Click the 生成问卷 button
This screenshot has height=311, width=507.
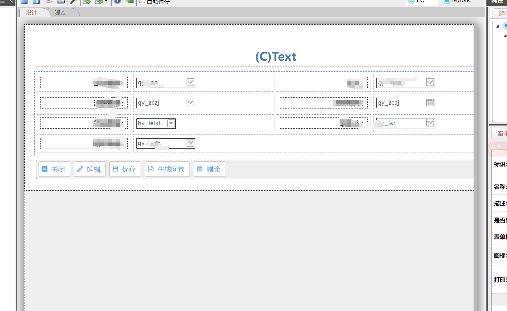click(167, 169)
